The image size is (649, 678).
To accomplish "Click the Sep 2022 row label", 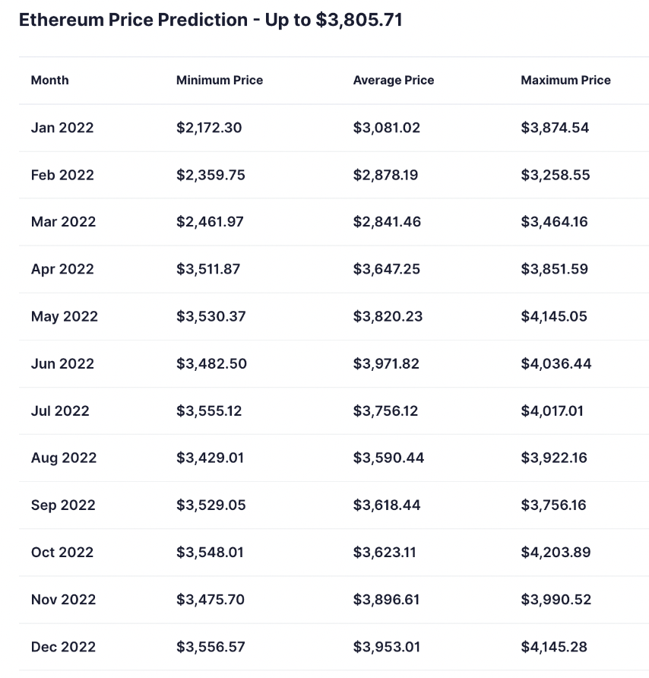I will point(63,505).
